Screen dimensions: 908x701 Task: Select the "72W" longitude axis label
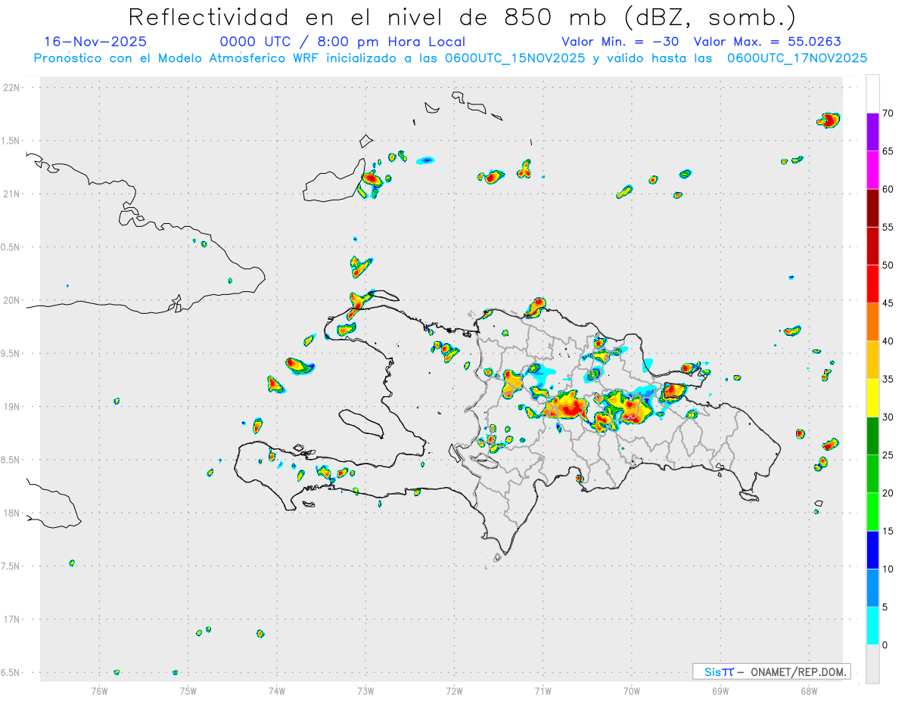454,690
